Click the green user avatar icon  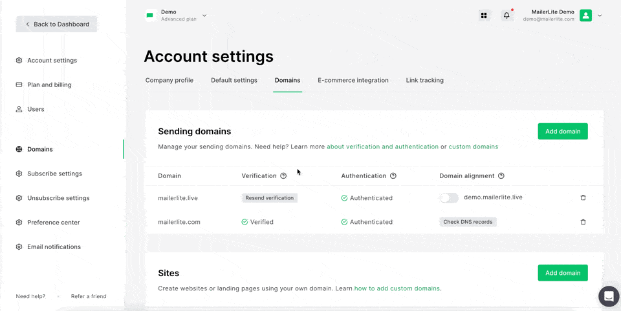click(x=585, y=15)
